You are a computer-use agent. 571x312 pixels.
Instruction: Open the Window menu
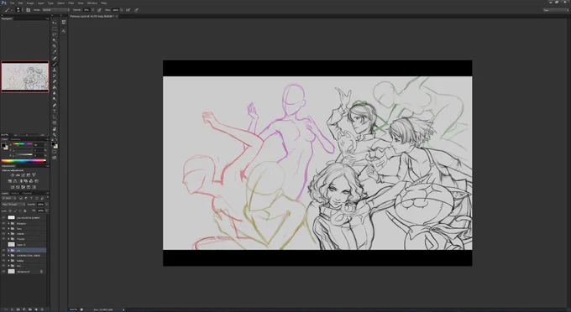coord(92,3)
